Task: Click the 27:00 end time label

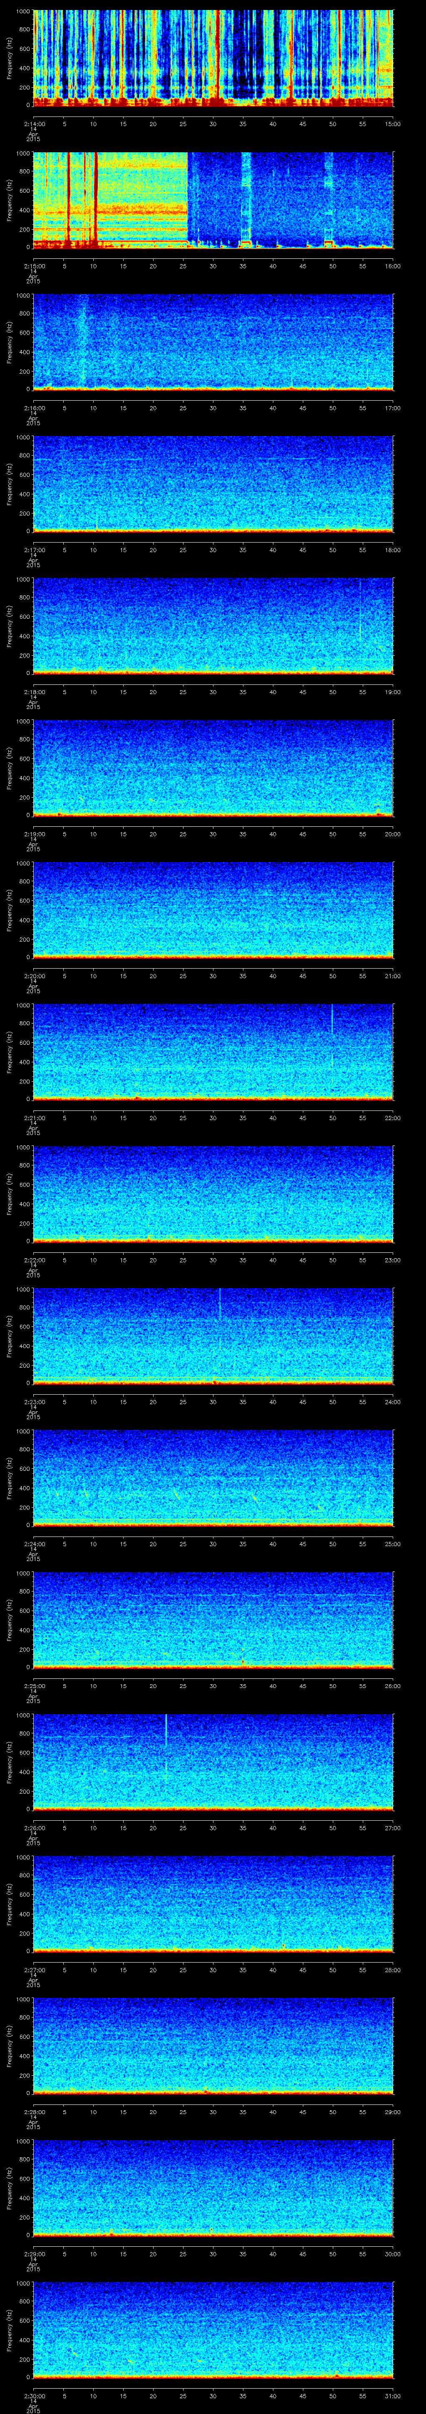Action: (x=392, y=1827)
